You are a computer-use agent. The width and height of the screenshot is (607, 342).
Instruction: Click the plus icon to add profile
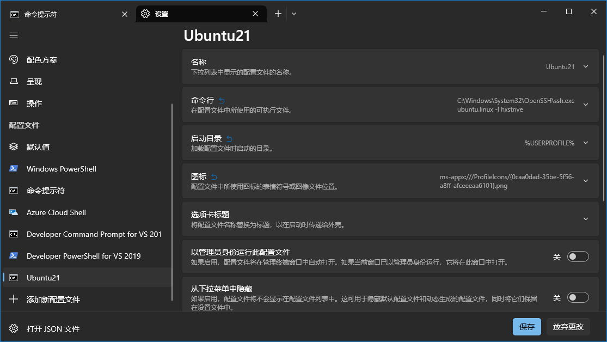(14, 299)
